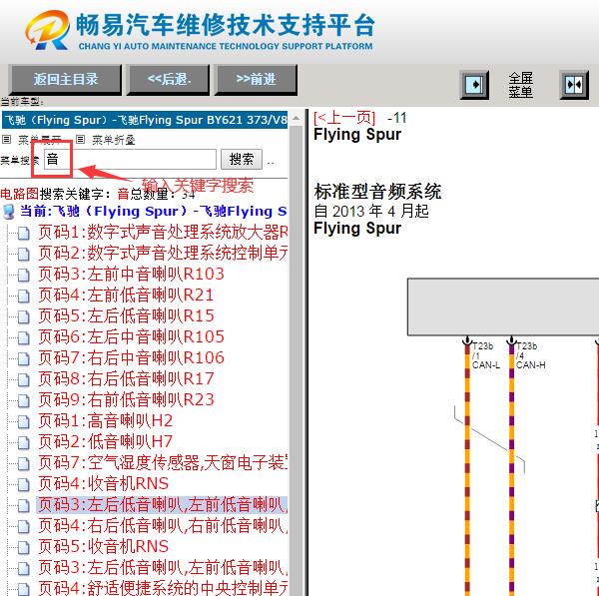Toggle the 全屏菜单 fullscreen menu label
The width and height of the screenshot is (599, 596).
click(x=520, y=85)
